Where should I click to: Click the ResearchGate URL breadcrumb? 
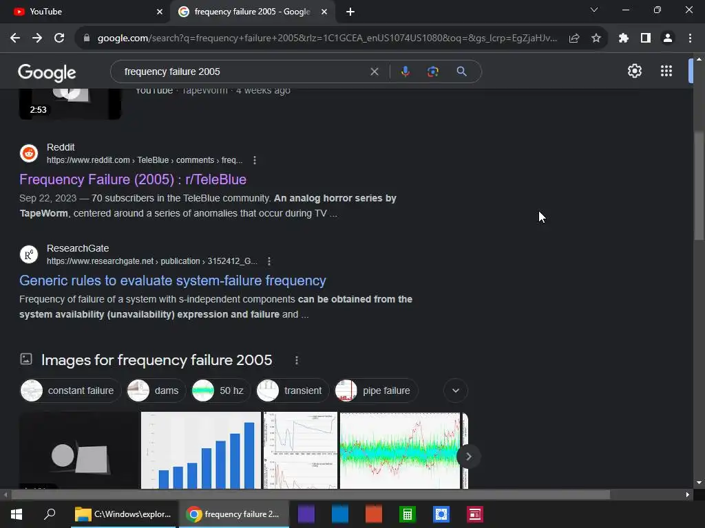[x=152, y=261]
